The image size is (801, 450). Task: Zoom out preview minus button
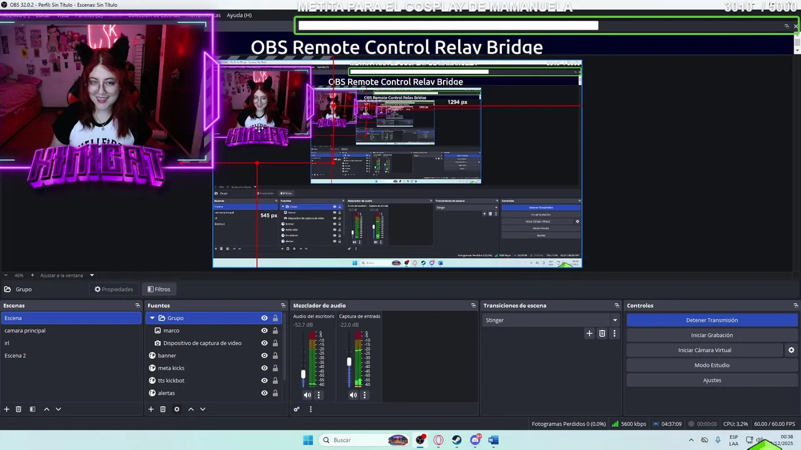tap(6, 275)
